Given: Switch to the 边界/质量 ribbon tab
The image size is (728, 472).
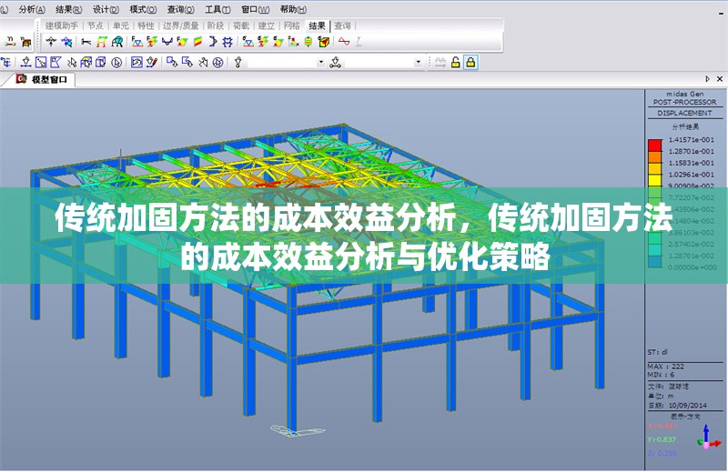Looking at the screenshot, I should tap(180, 25).
